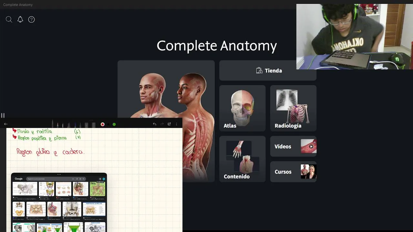Open the first grayscale pelvis image result
Image resolution: width=413 pixels, height=232 pixels.
25,189
